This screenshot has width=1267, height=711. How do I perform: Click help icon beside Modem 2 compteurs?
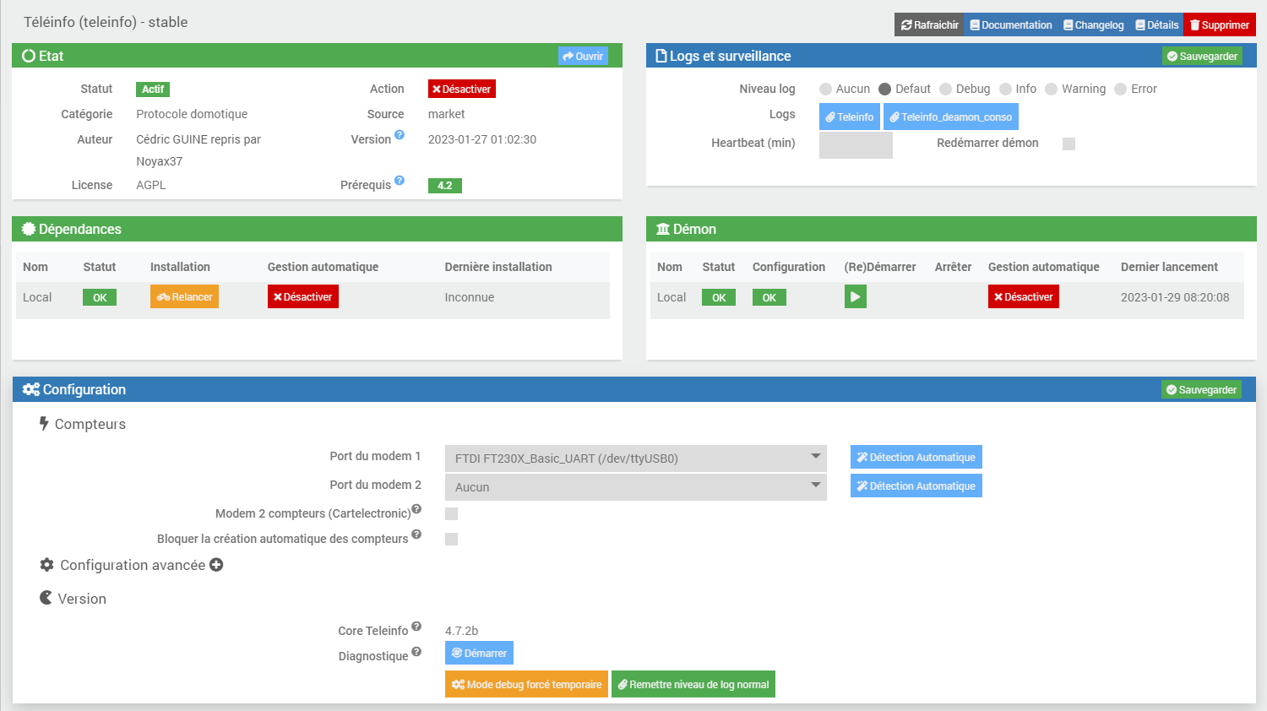[416, 509]
